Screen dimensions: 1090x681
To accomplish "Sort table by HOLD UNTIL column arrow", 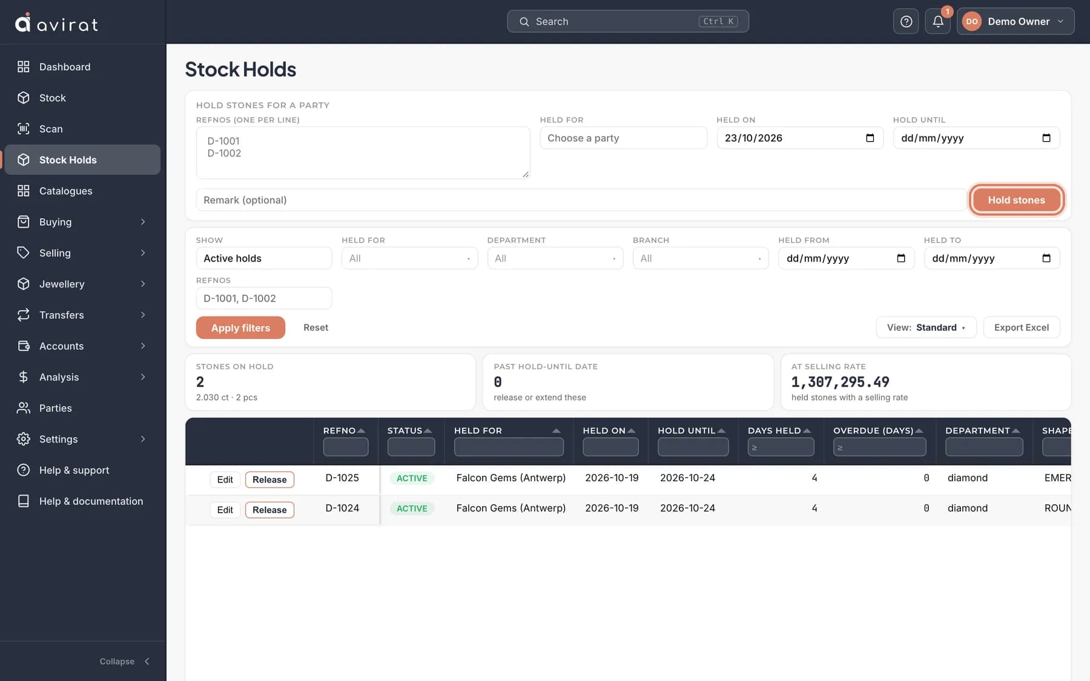I will 721,430.
